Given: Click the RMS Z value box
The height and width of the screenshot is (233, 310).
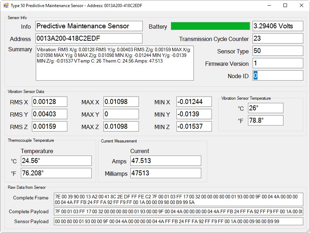Looking at the screenshot, I should 50,127.
